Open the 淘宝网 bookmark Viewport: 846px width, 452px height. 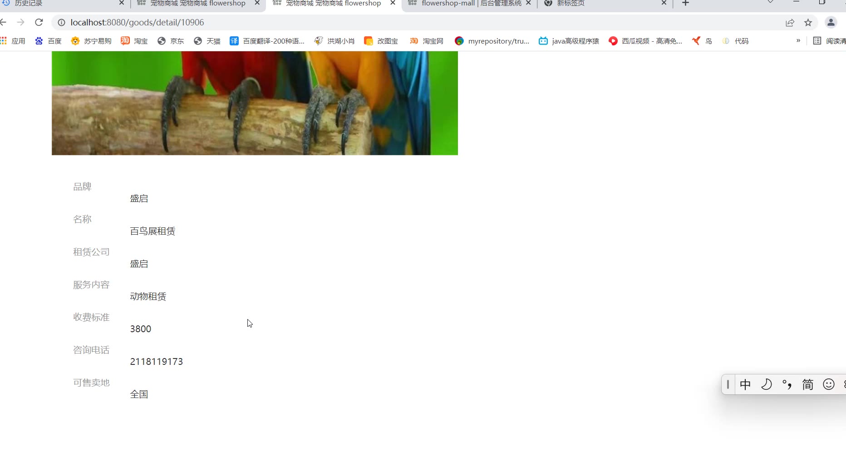pos(427,41)
